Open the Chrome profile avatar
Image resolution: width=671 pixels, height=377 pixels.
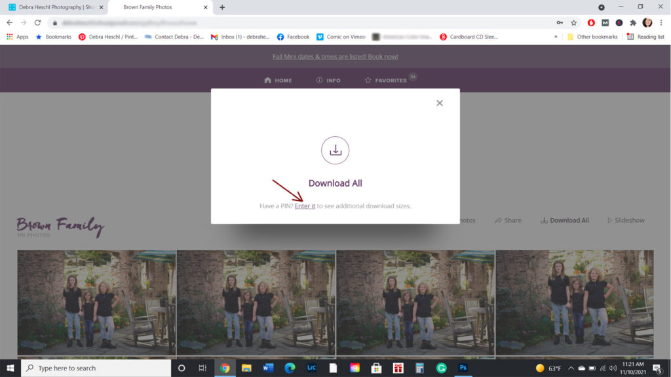(x=647, y=23)
